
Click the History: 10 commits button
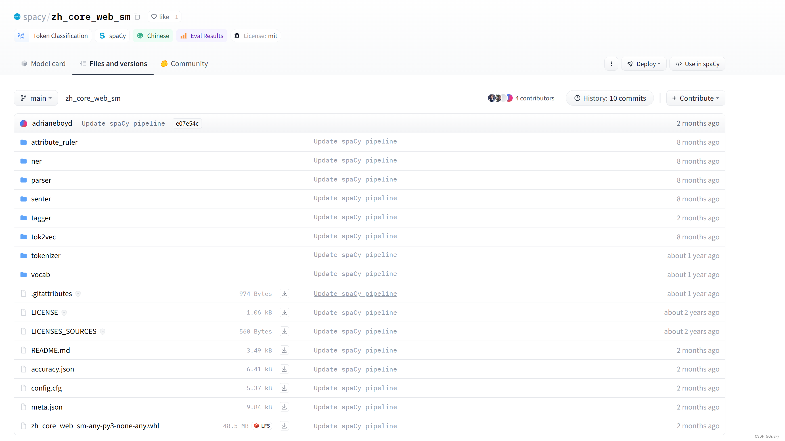pos(610,98)
